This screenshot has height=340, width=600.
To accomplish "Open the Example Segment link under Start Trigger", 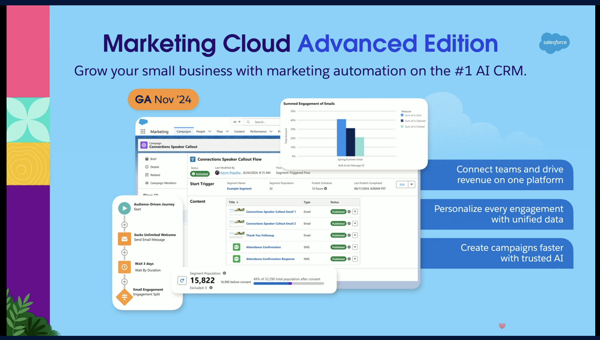I will [x=239, y=188].
